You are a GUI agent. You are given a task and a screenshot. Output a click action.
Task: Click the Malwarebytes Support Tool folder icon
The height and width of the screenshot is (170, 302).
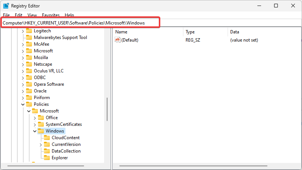29,37
